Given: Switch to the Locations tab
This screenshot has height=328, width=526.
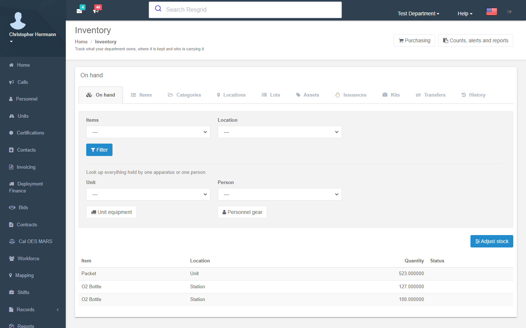Looking at the screenshot, I should (x=231, y=95).
